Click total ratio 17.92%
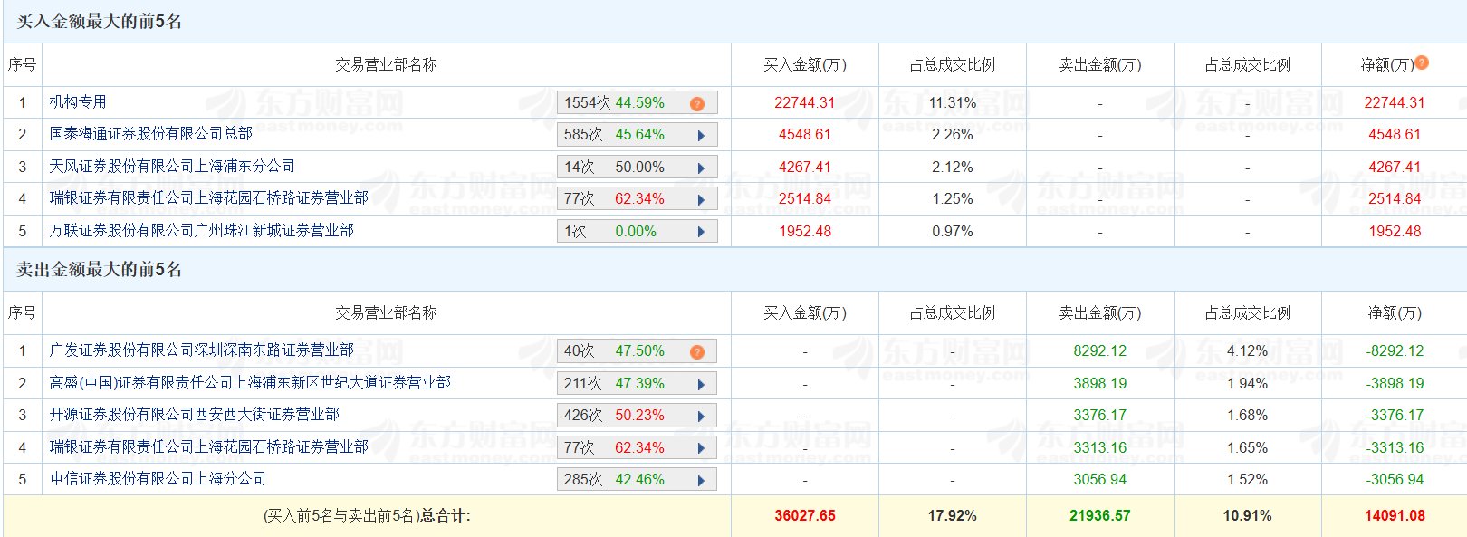1467x537 pixels. [953, 515]
